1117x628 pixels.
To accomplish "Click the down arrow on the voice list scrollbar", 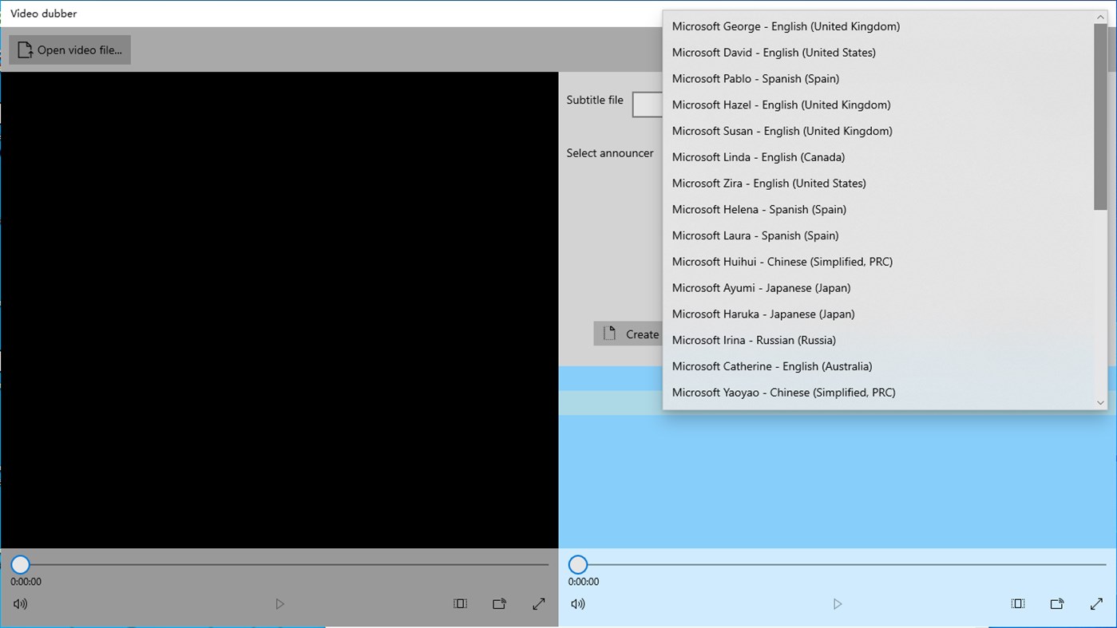I will tap(1100, 403).
